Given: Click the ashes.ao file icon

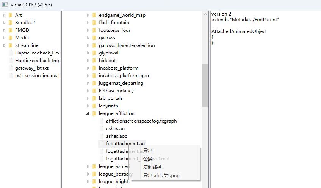Looking at the screenshot, I should 101,129.
